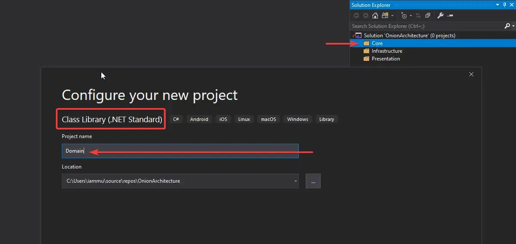Click the Project name text field
This screenshot has width=516, height=244.
point(180,151)
